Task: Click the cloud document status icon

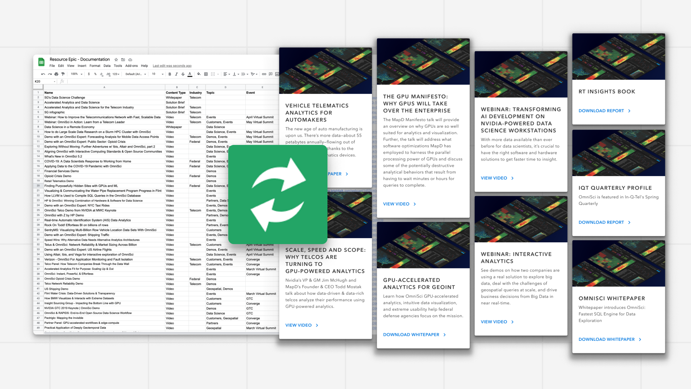Action: 130,60
